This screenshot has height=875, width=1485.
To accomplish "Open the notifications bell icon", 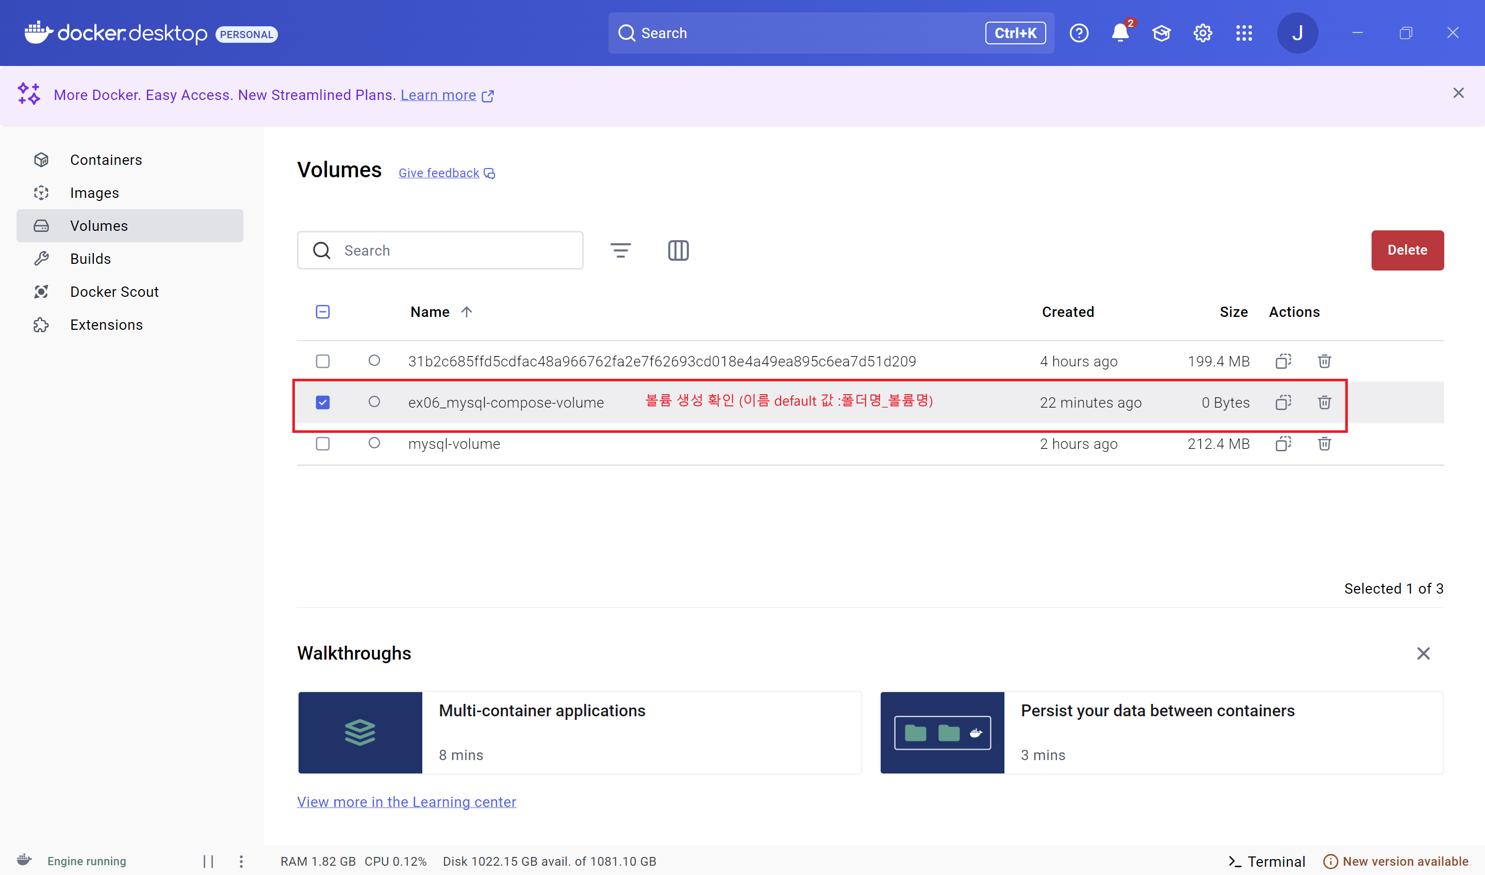I will point(1119,33).
